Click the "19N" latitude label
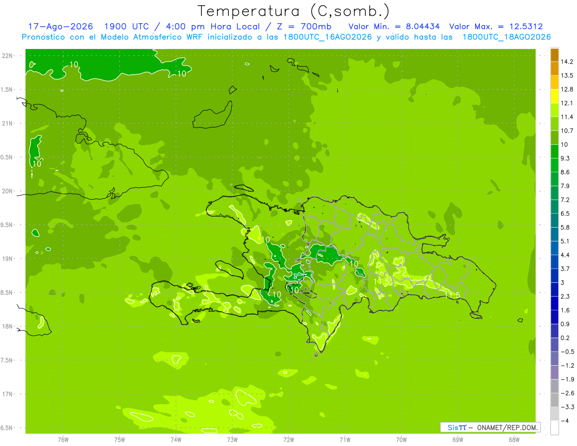Image resolution: width=577 pixels, height=446 pixels. (7, 259)
